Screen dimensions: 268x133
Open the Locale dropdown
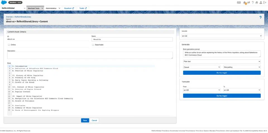click(222, 36)
